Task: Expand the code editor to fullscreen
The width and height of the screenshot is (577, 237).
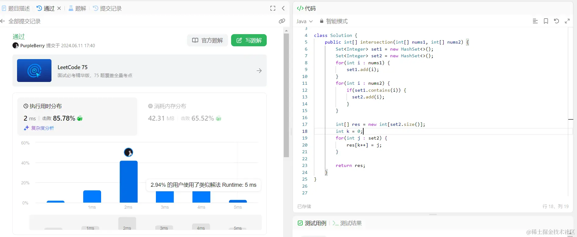Action: (x=567, y=21)
